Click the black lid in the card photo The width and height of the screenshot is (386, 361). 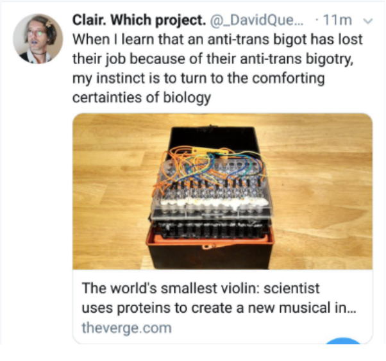pos(213,139)
